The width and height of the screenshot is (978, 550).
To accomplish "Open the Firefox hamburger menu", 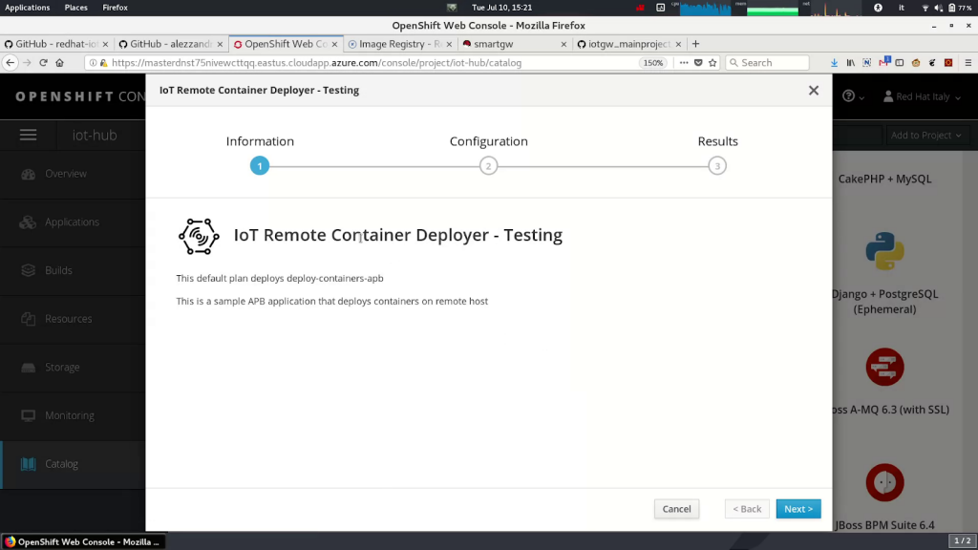I will click(966, 63).
